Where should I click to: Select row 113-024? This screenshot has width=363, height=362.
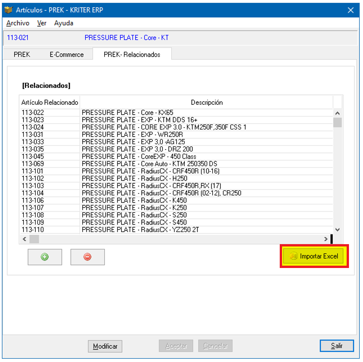point(176,127)
